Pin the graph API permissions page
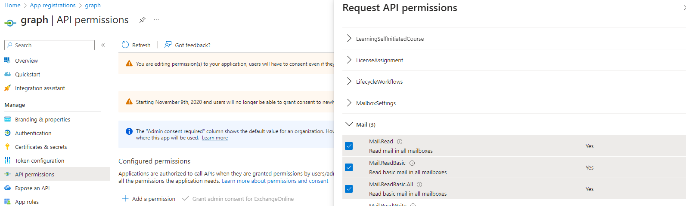Screen dimensions: 686x206 point(143,20)
